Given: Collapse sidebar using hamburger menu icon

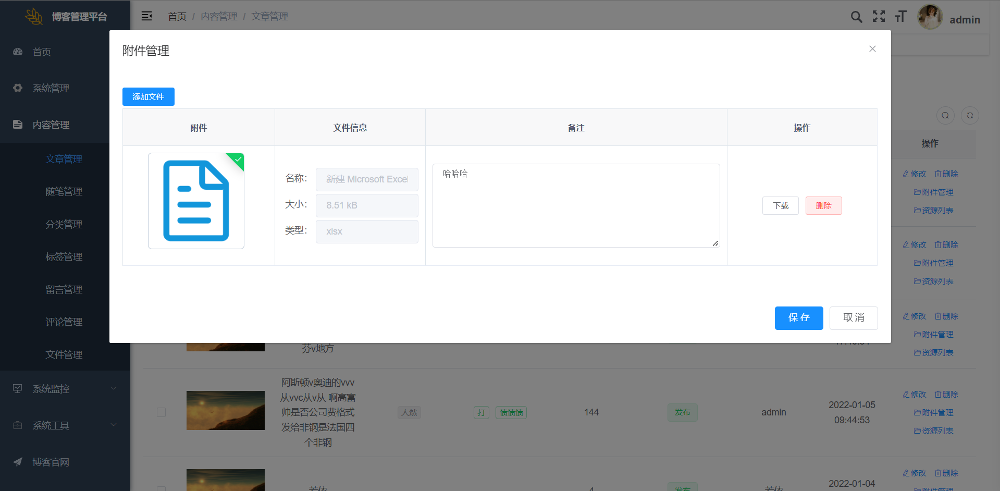Looking at the screenshot, I should tap(147, 16).
